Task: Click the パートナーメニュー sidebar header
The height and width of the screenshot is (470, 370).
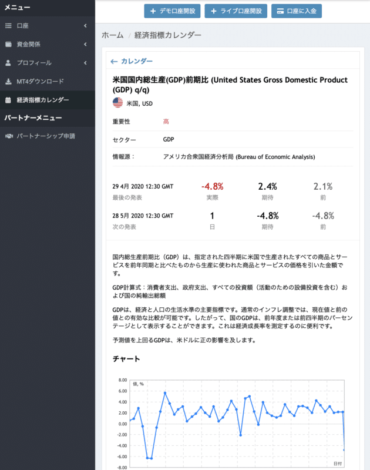Action: (33, 118)
